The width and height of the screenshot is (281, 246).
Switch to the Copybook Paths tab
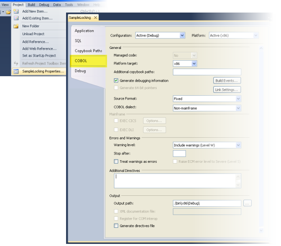pos(88,51)
